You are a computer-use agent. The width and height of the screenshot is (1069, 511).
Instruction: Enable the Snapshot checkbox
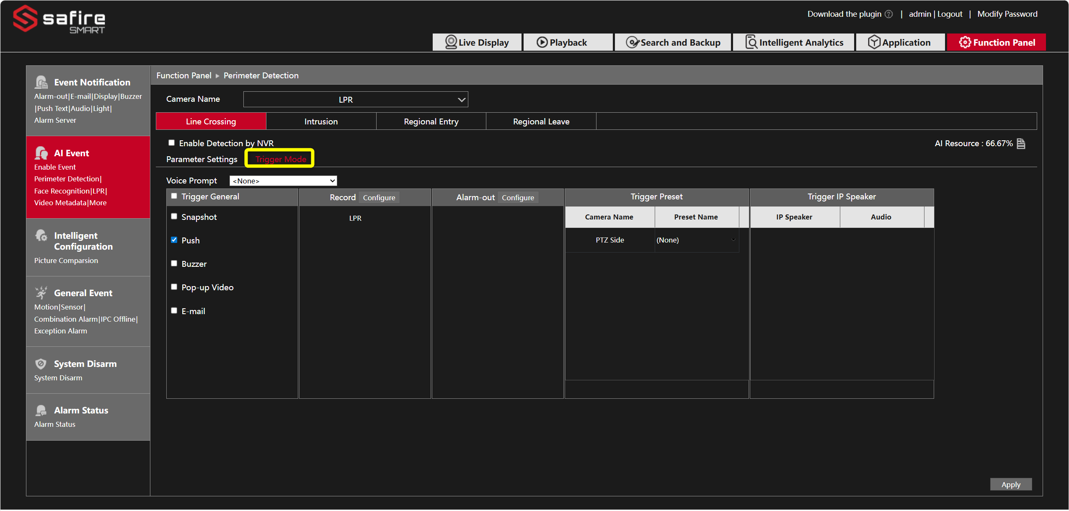click(174, 217)
